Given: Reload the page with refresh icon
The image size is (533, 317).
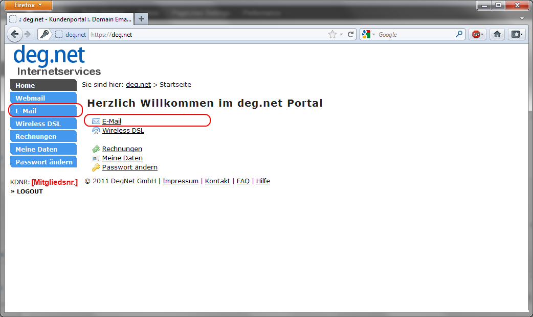Looking at the screenshot, I should coord(351,35).
